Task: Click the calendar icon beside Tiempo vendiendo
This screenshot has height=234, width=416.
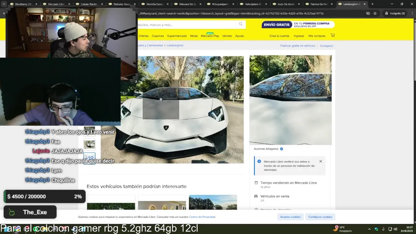Action: 256,183
